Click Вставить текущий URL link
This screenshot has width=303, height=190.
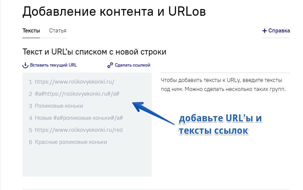pyautogui.click(x=53, y=65)
